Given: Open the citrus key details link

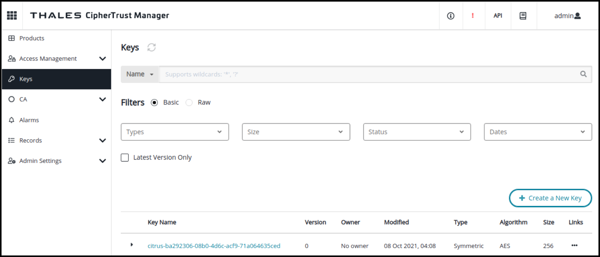Looking at the screenshot, I should (x=214, y=245).
